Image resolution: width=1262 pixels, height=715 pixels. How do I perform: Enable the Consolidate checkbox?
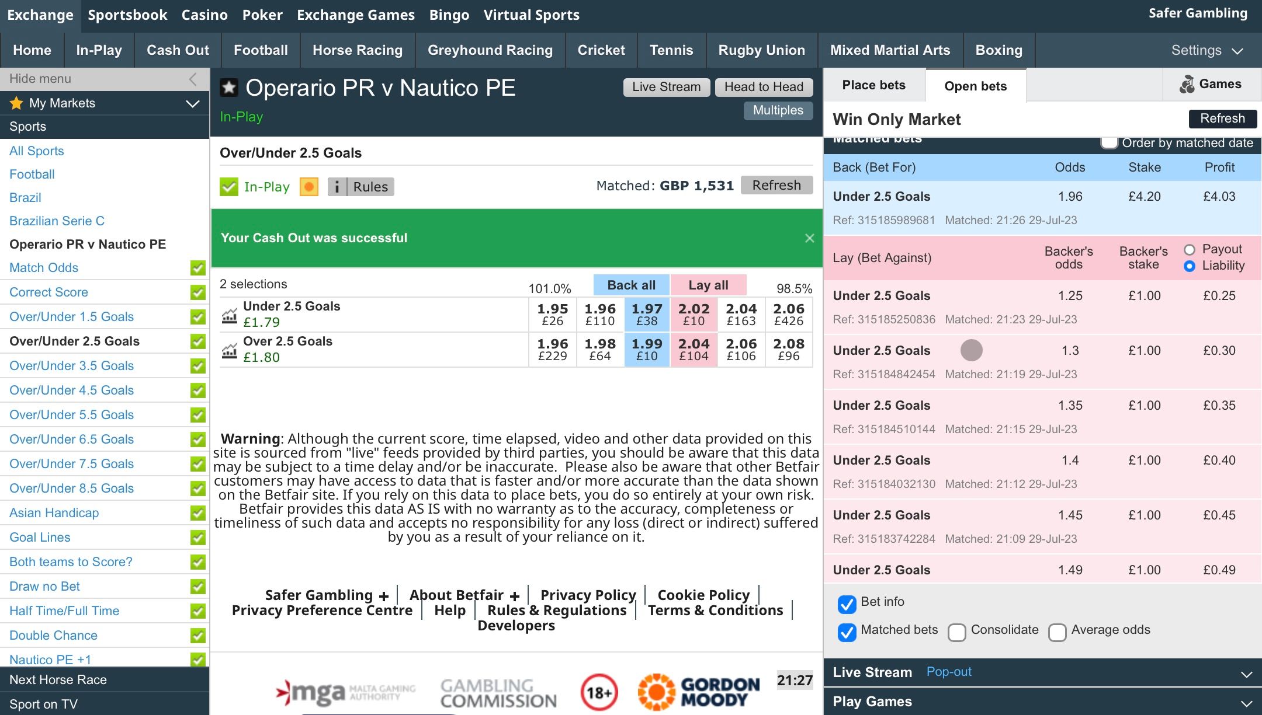(x=956, y=632)
